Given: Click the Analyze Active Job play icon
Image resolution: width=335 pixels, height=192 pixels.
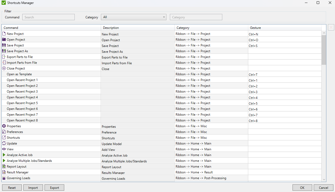Looking at the screenshot, I should click(4, 155).
